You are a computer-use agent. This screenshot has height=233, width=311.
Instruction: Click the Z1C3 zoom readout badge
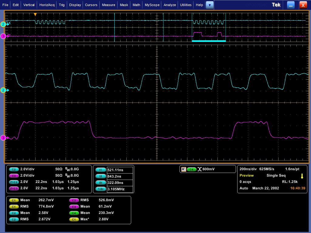pos(14,189)
